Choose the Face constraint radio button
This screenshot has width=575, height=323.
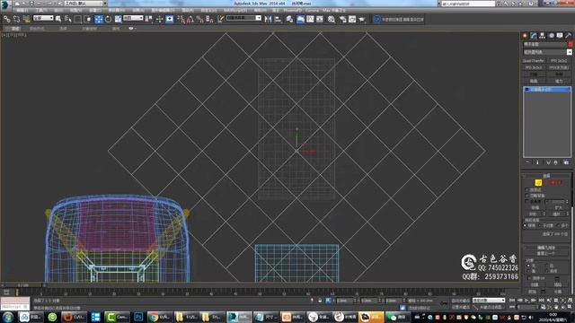(528, 271)
